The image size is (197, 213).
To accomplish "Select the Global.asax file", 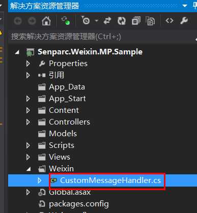I will [70, 192].
